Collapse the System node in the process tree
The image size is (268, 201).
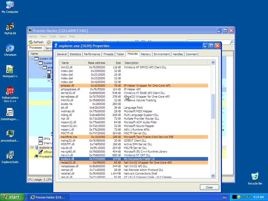pyautogui.click(x=36, y=63)
